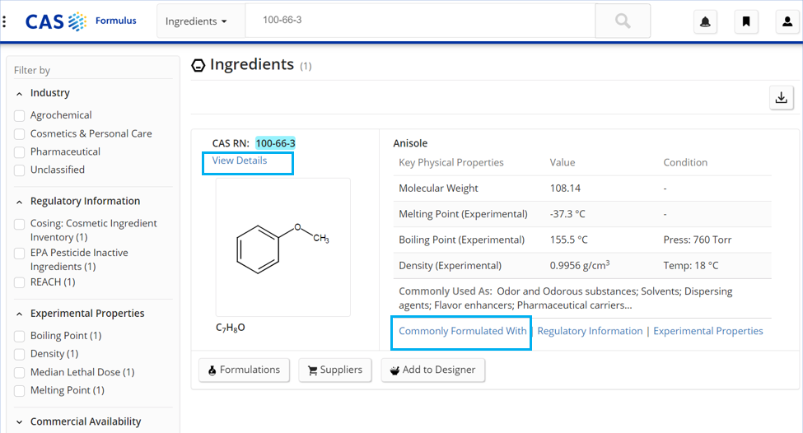803x433 pixels.
Task: Collapse the Industry filter section
Action: (20, 94)
